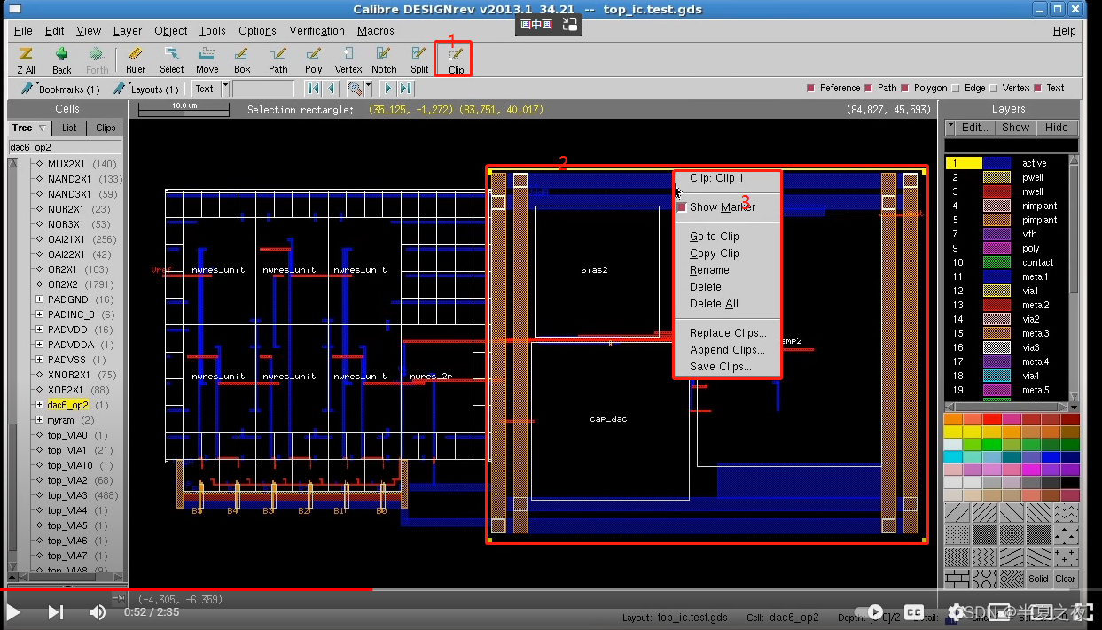Viewport: 1102px width, 630px height.
Task: Click the contact layer green swatch
Action: point(996,262)
